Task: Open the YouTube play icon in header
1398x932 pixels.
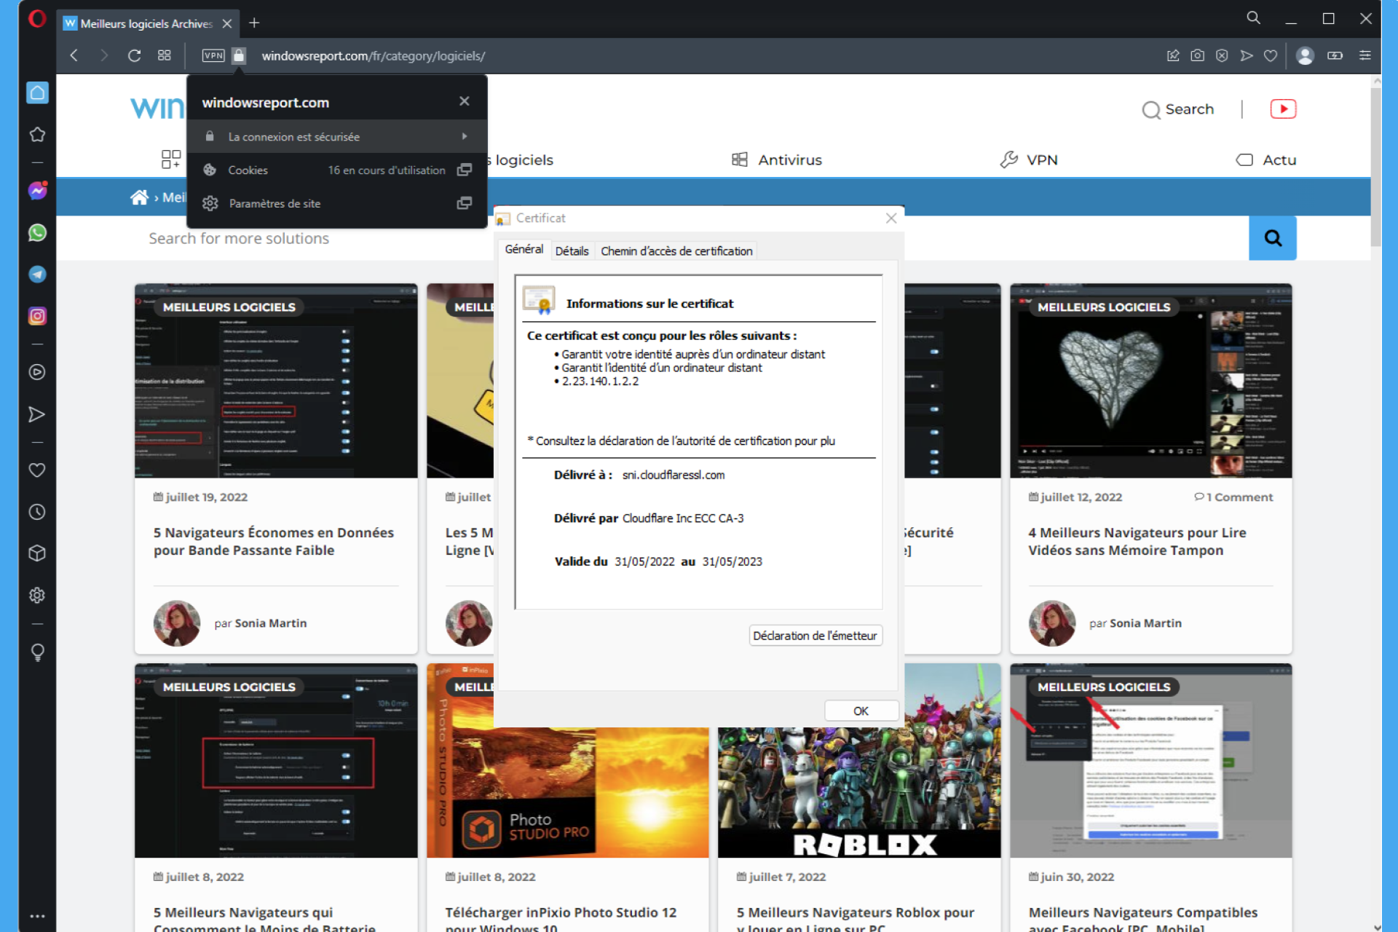Action: [x=1283, y=109]
